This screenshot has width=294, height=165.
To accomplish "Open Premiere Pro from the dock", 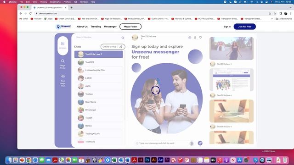I will tap(167, 160).
